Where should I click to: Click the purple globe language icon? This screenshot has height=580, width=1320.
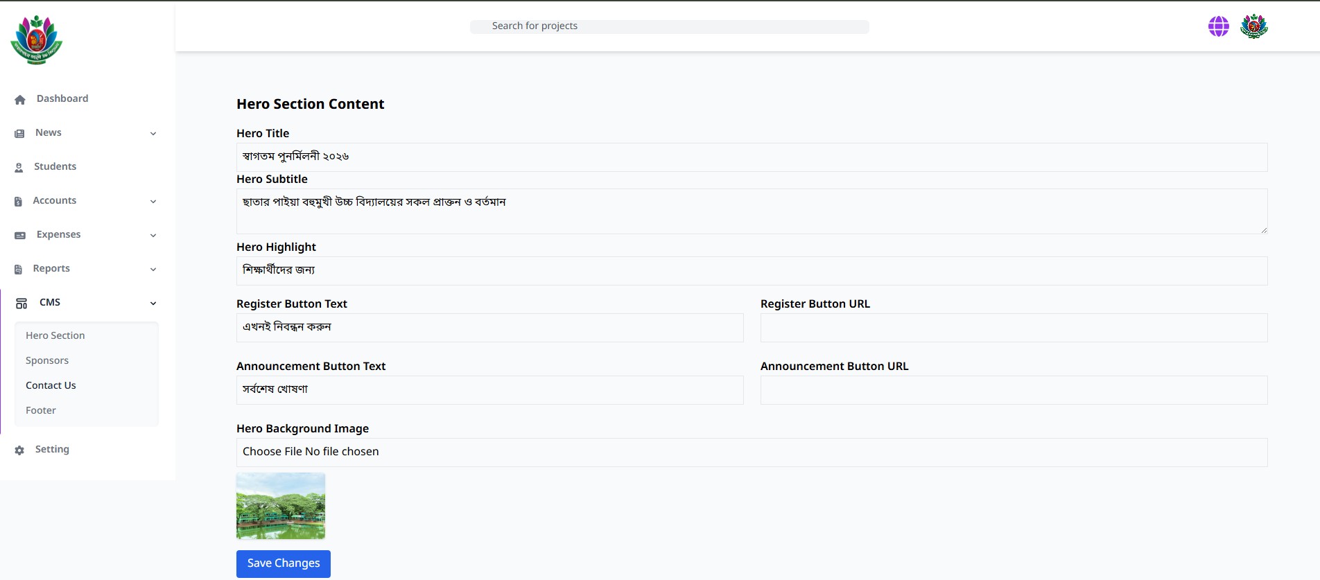(1218, 27)
